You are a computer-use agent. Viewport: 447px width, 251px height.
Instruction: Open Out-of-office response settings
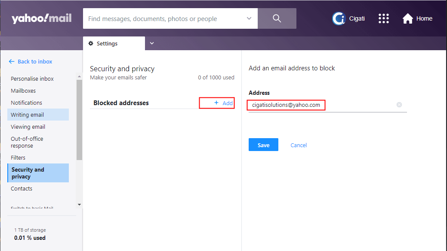click(x=27, y=142)
